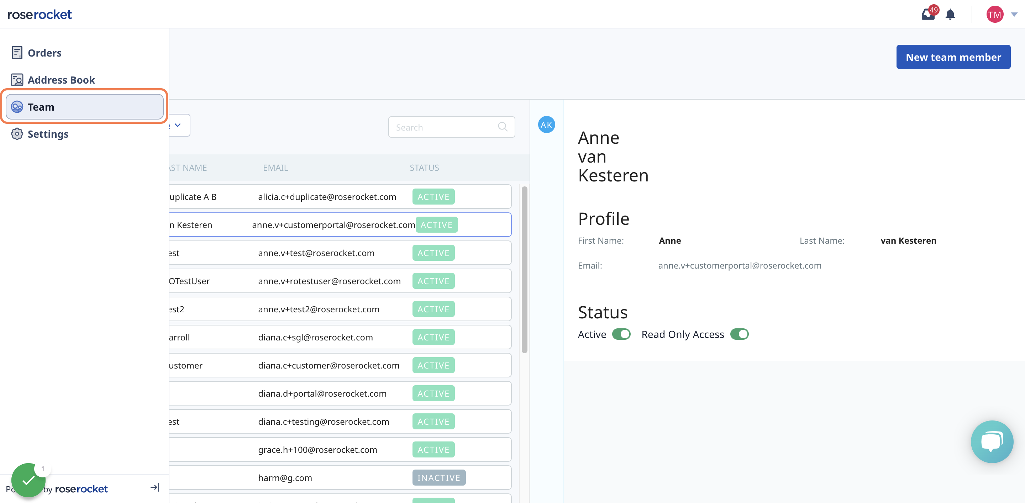The height and width of the screenshot is (503, 1025).
Task: Go to Orders menu item label
Action: (44, 53)
